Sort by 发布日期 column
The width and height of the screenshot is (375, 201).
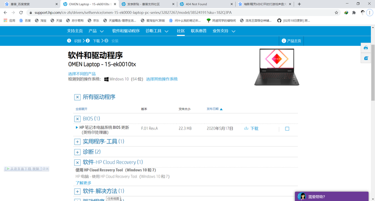coord(215,109)
